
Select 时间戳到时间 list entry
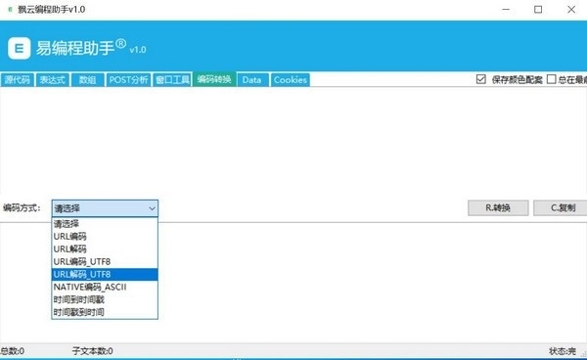click(105, 312)
